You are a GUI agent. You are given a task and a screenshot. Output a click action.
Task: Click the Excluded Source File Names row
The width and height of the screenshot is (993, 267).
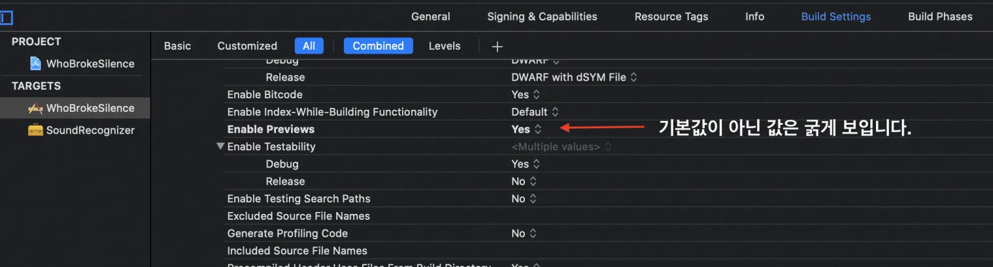tap(299, 216)
